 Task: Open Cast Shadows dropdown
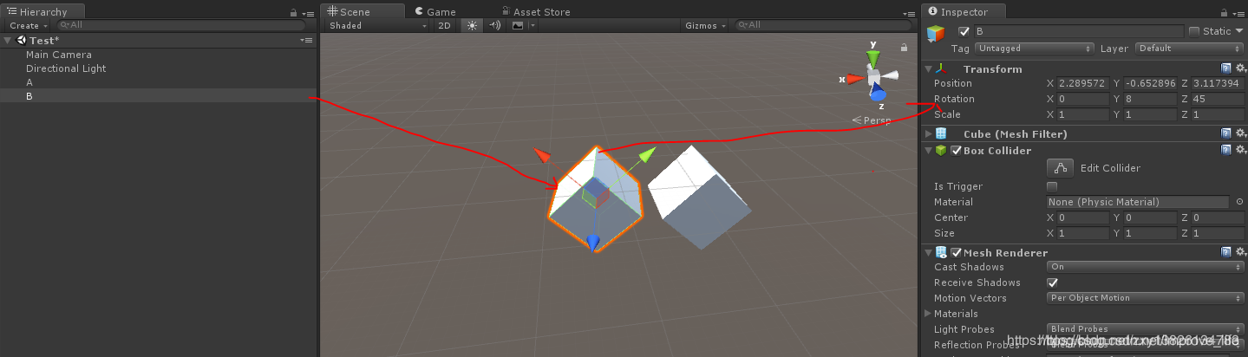(x=1146, y=267)
